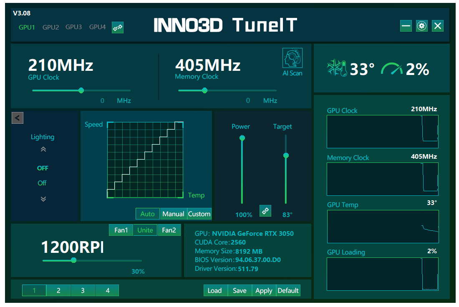Click Memory Size 8192 MB line
459x307 pixels.
(x=229, y=251)
